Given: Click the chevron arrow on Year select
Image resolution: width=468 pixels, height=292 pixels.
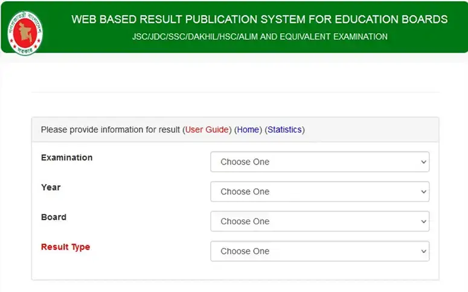Looking at the screenshot, I should pyautogui.click(x=423, y=192).
